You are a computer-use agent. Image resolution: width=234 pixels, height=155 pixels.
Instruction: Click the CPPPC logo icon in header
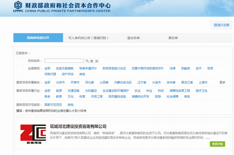pos(18,7)
